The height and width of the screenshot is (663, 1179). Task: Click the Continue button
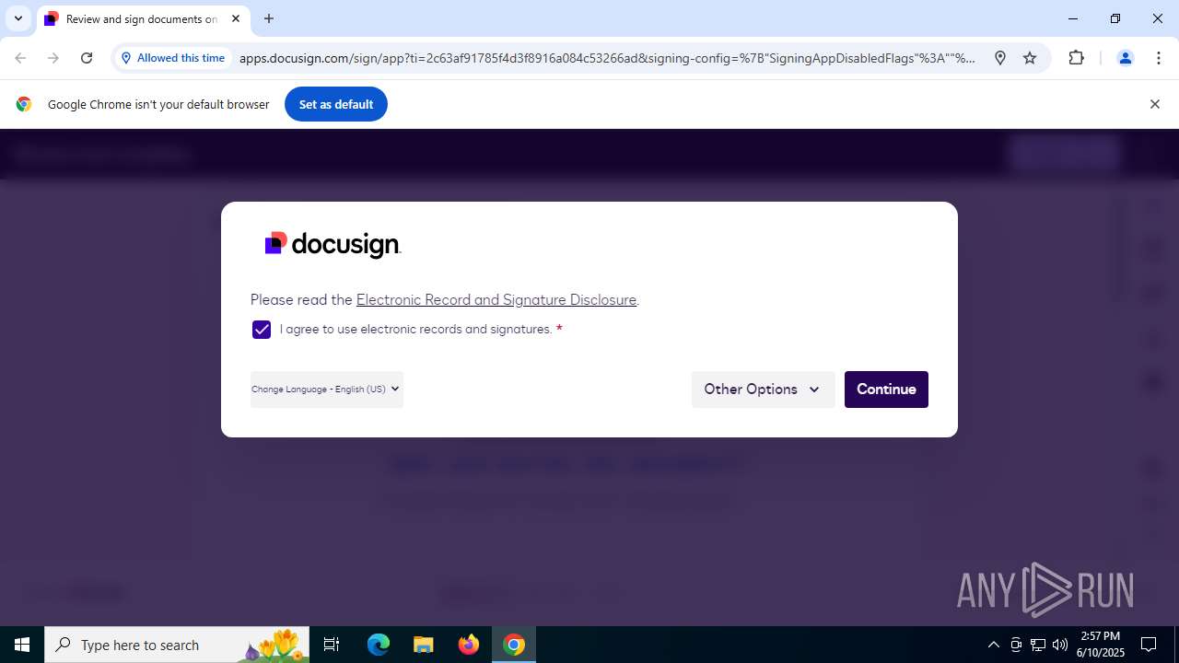pyautogui.click(x=886, y=390)
